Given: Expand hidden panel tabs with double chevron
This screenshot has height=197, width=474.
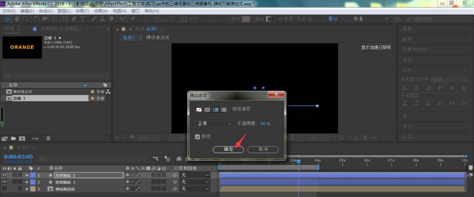Looking at the screenshot, I should (108, 29).
